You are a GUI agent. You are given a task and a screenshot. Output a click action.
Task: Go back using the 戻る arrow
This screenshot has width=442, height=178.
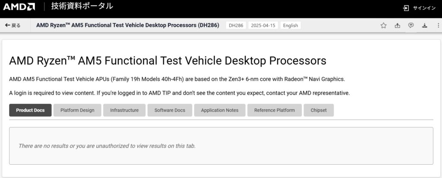pos(13,25)
